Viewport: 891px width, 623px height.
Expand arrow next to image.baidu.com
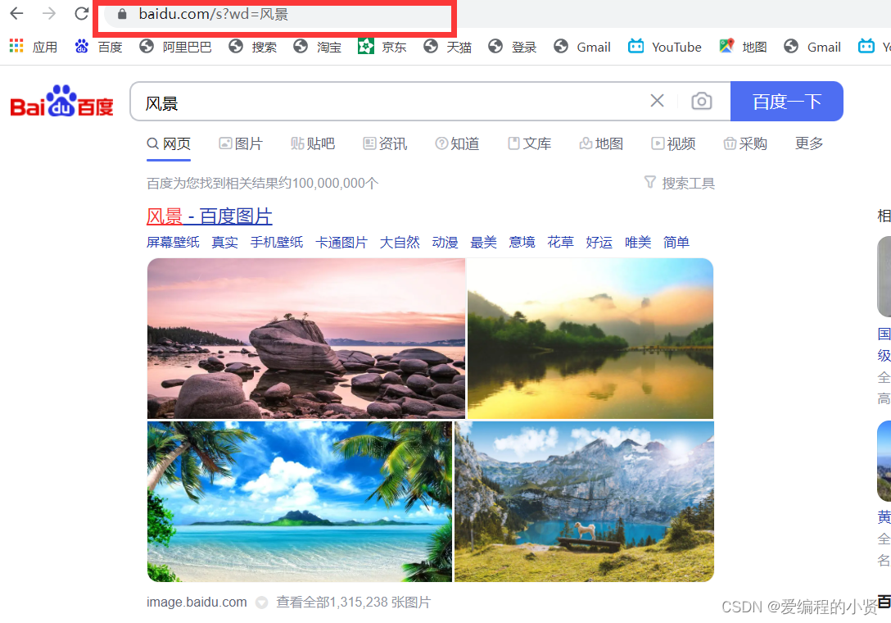point(261,603)
